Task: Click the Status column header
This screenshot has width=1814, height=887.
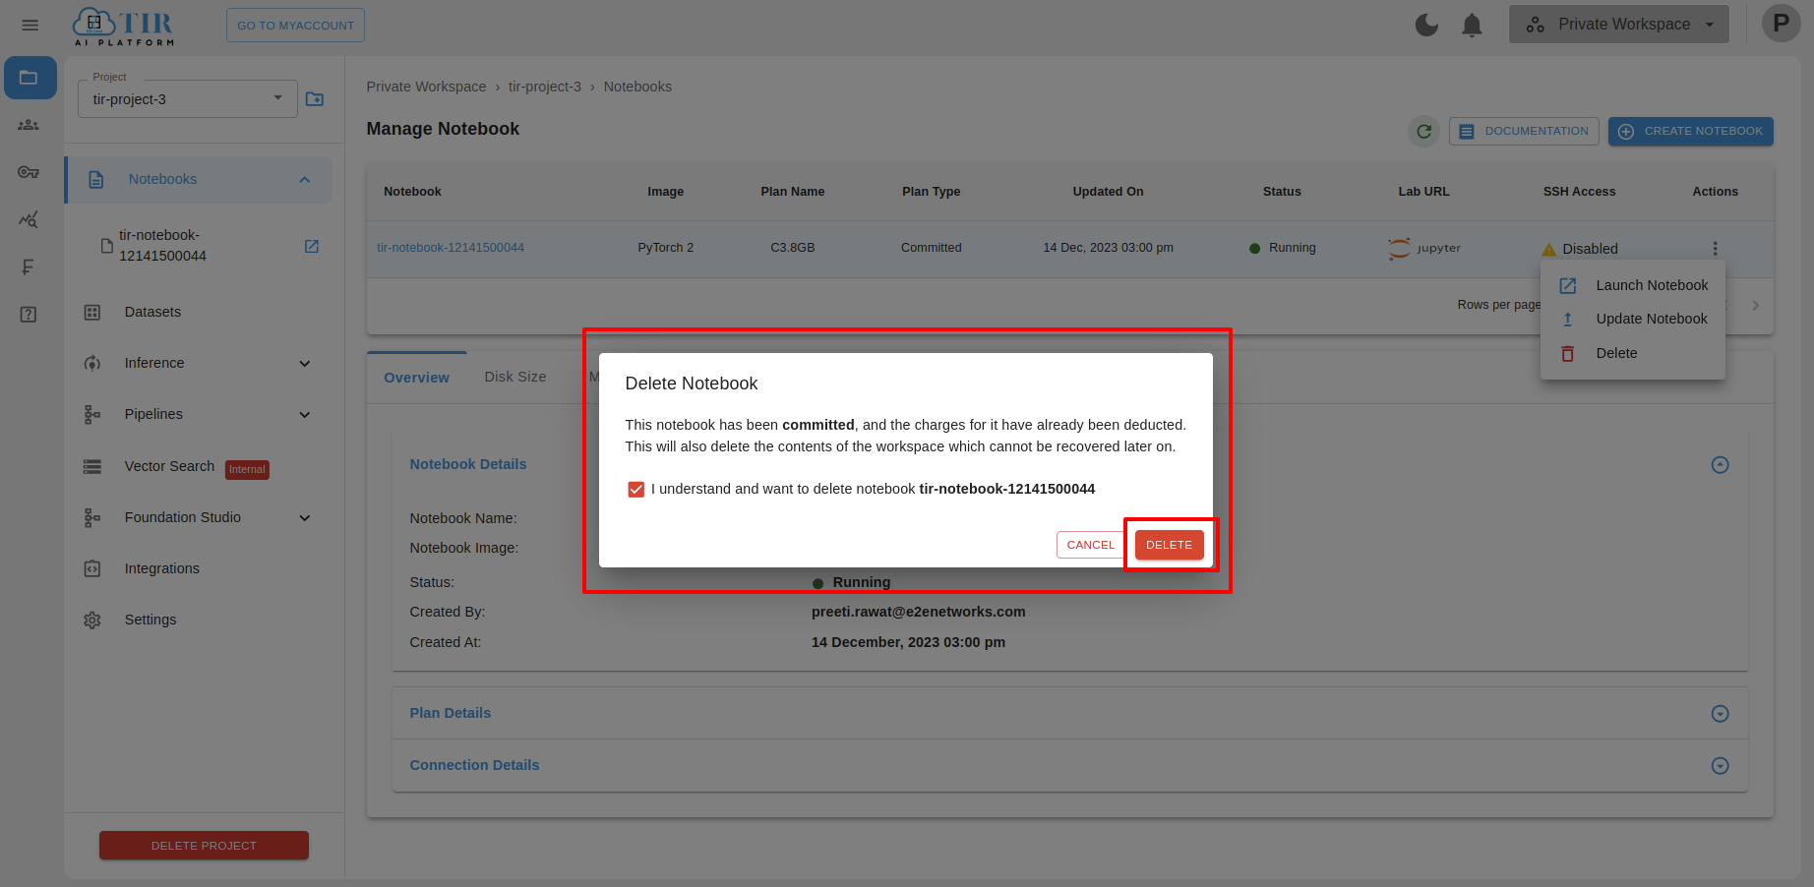Action: 1282,192
